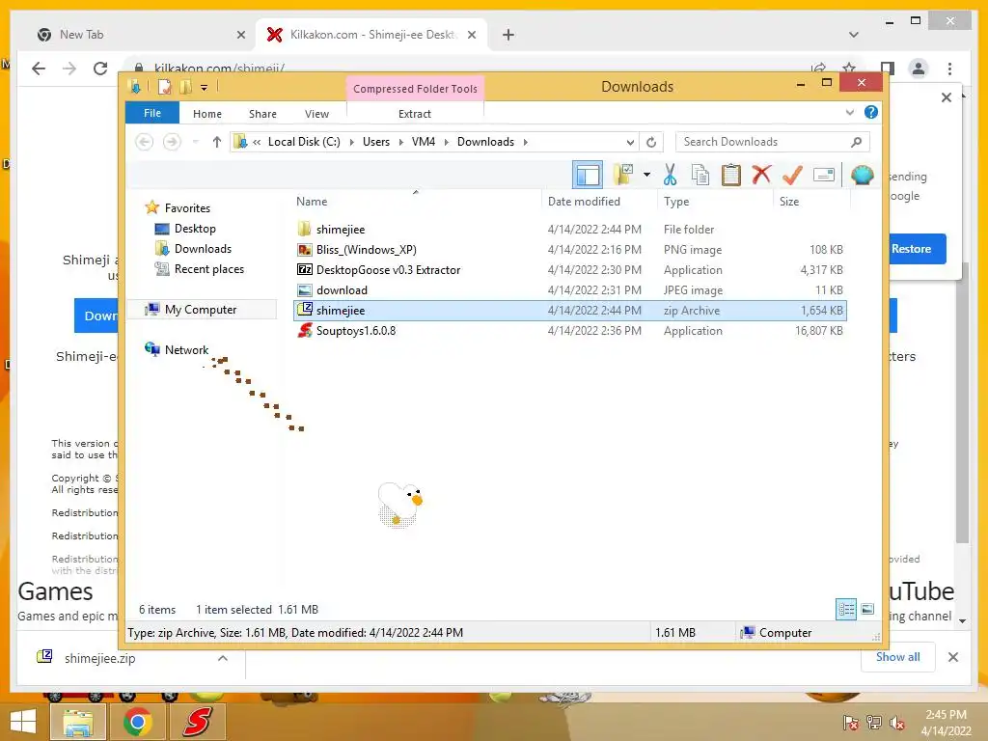
Task: Select Network in the navigation pane
Action: coord(186,349)
